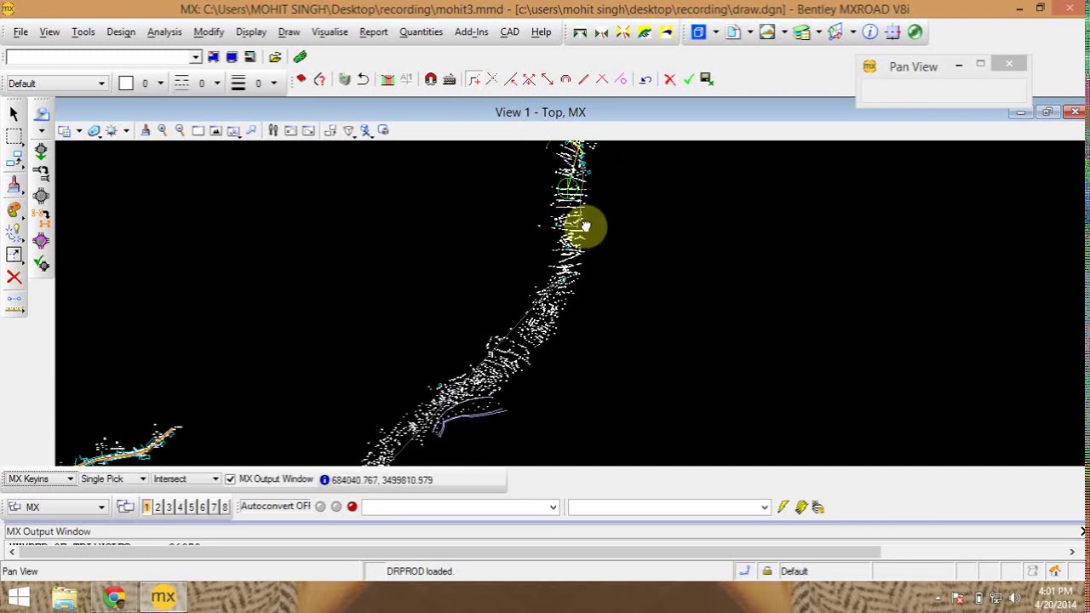Viewport: 1090px width, 613px height.
Task: Open the top-left empty combo box arrow
Action: [195, 57]
